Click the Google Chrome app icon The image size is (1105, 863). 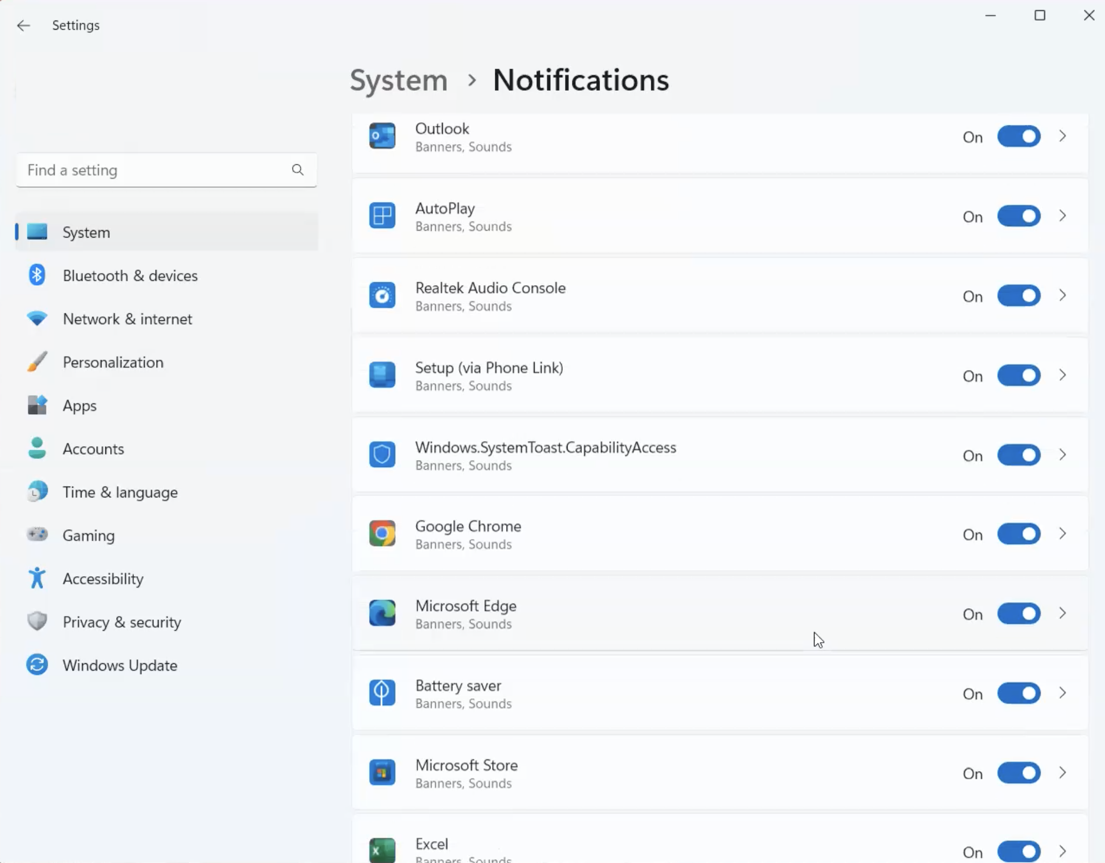(382, 534)
